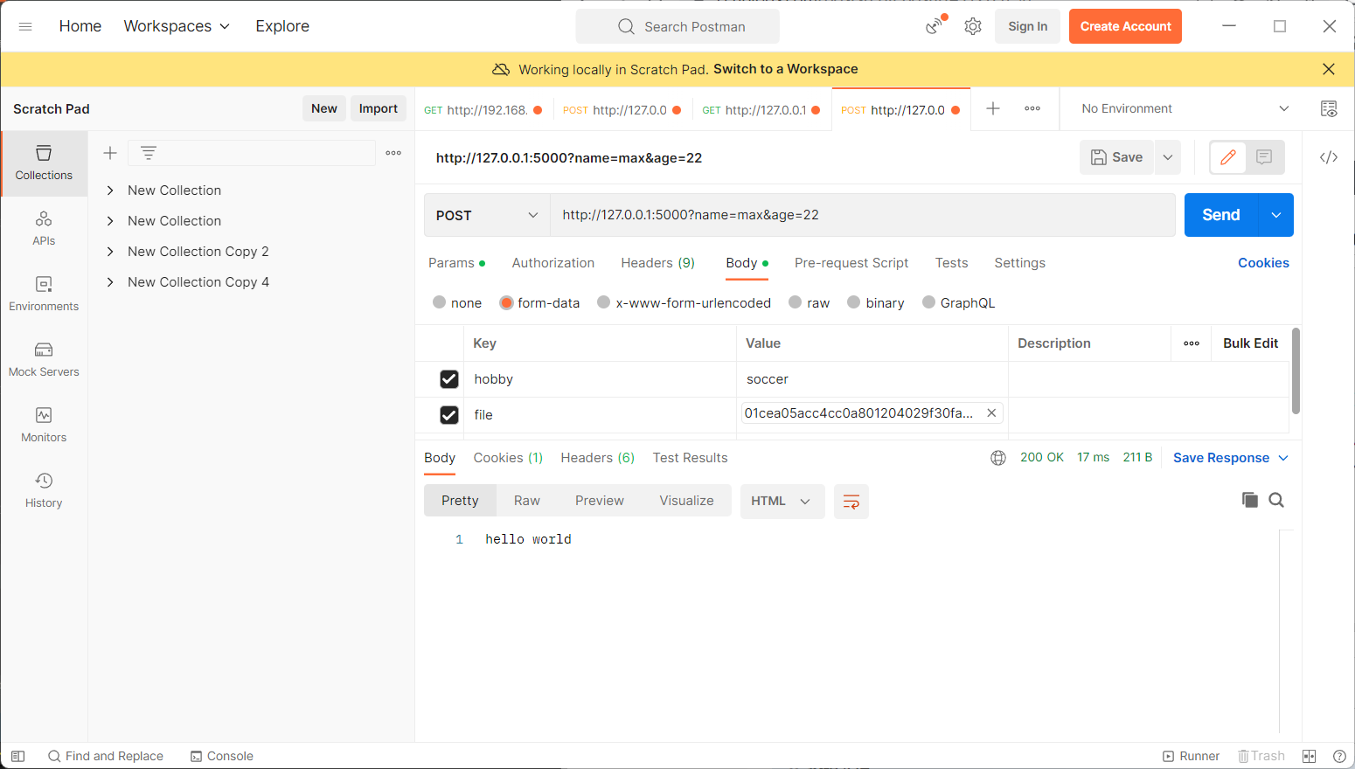
Task: Search within the response body
Action: pyautogui.click(x=1276, y=500)
